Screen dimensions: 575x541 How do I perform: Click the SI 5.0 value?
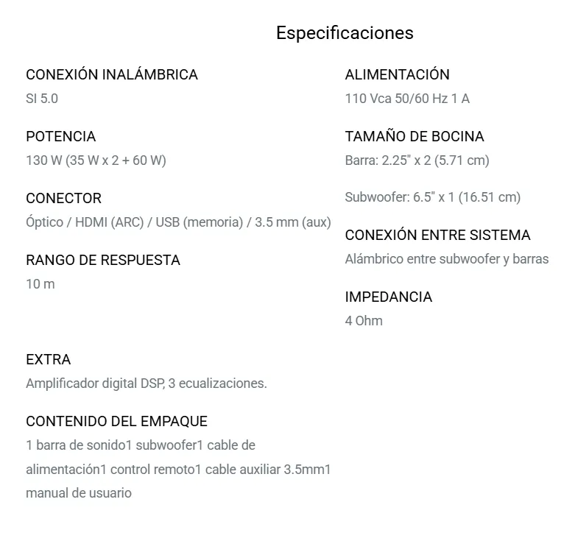(42, 99)
